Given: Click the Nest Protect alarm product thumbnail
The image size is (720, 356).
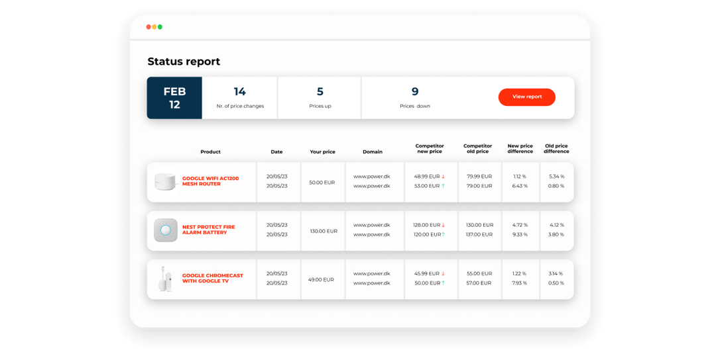Looking at the screenshot, I should tap(165, 230).
